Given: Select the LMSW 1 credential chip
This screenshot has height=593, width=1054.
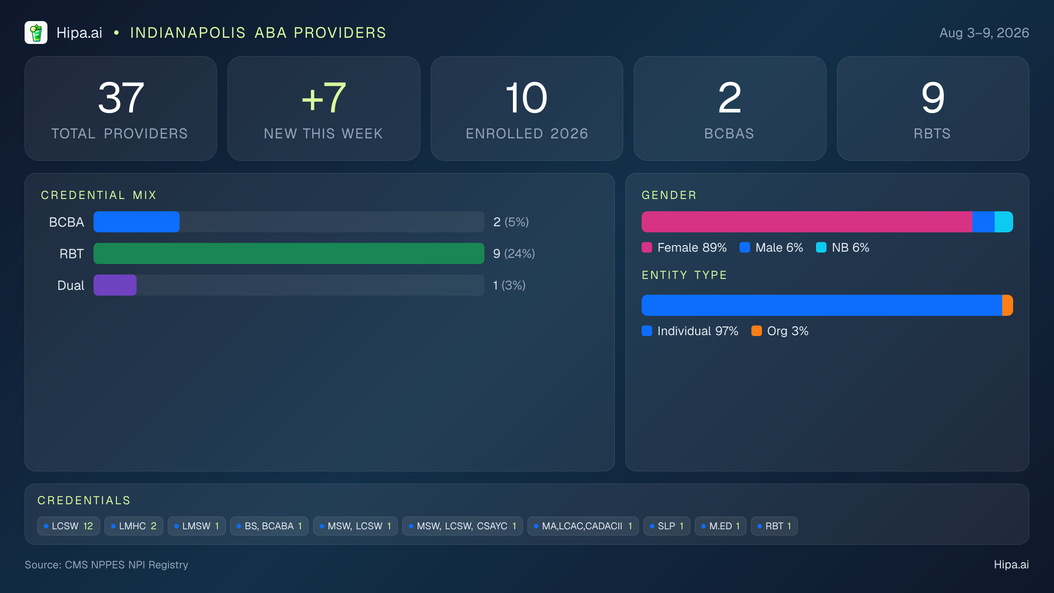Looking at the screenshot, I should 197,526.
